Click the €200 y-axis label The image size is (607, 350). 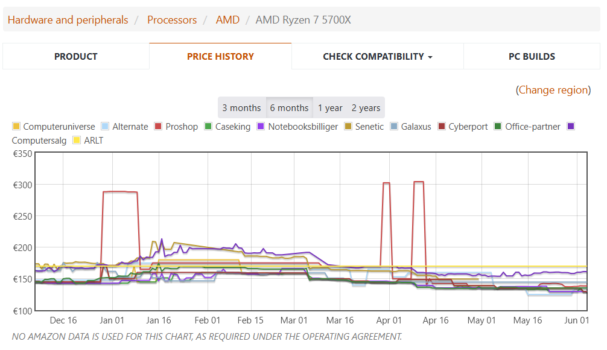(x=22, y=248)
